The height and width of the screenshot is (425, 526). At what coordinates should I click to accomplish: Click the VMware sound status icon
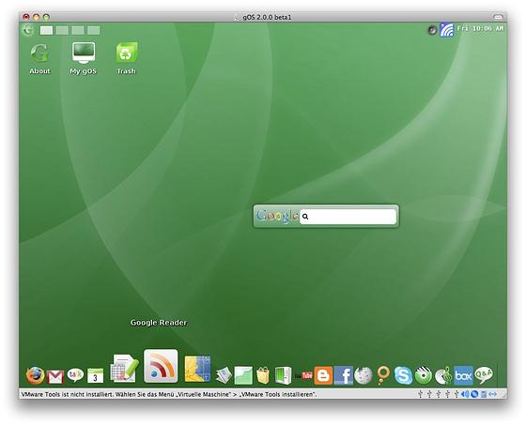pos(465,394)
